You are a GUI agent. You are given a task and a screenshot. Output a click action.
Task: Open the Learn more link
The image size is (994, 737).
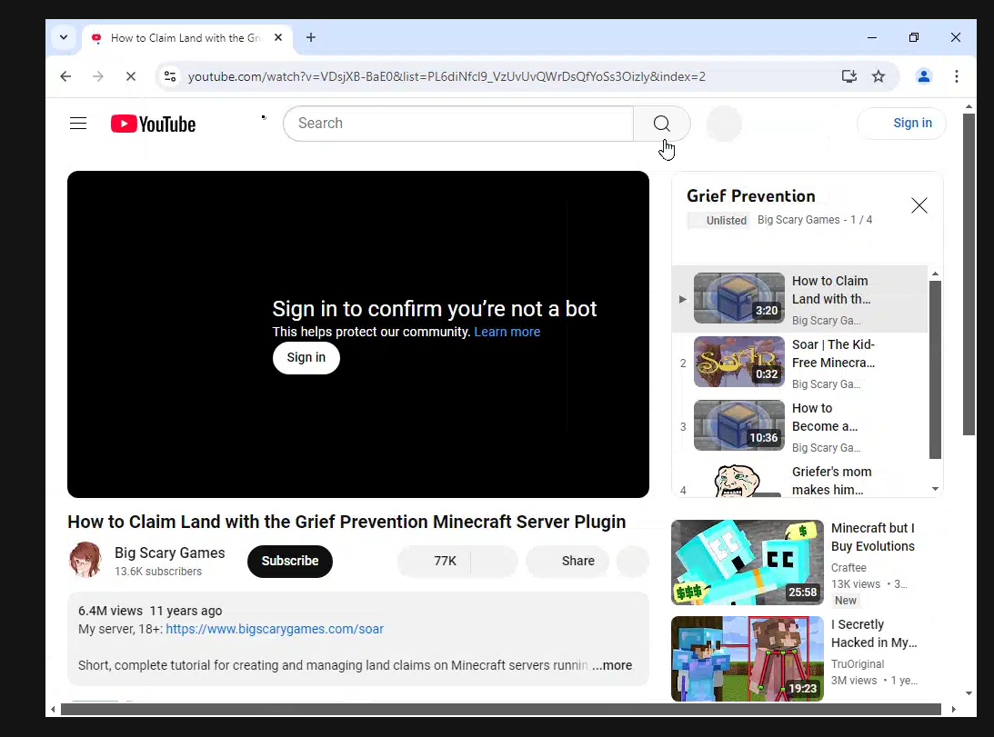507,332
